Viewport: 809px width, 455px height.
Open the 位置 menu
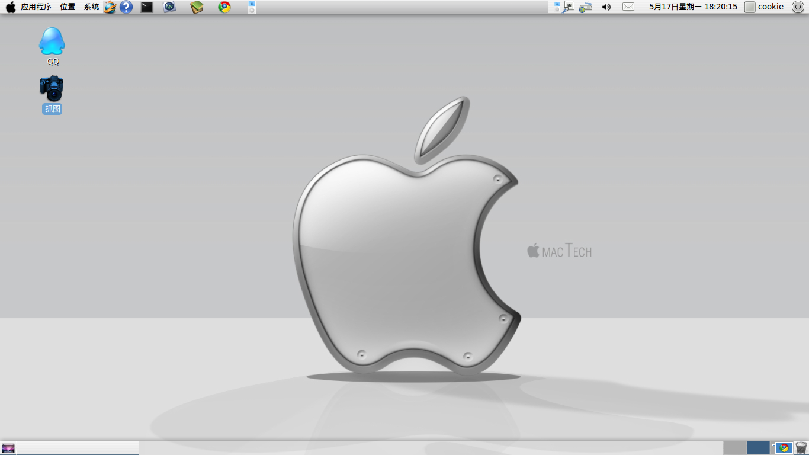tap(68, 7)
